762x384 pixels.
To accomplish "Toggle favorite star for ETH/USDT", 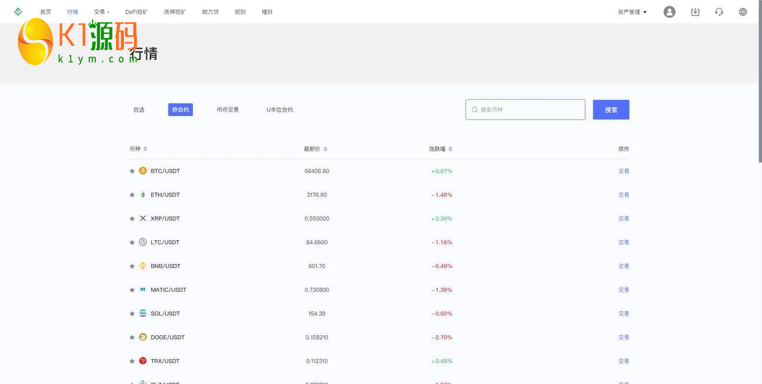I will [132, 195].
